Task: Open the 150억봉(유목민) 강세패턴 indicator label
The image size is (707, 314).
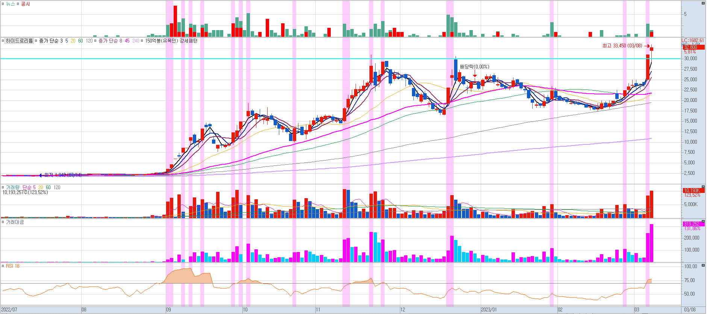Action: [171, 41]
